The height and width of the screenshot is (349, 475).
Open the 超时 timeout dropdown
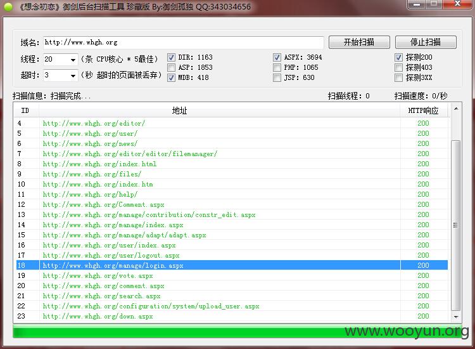point(73,76)
